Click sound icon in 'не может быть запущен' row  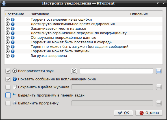[x=8, y=51]
